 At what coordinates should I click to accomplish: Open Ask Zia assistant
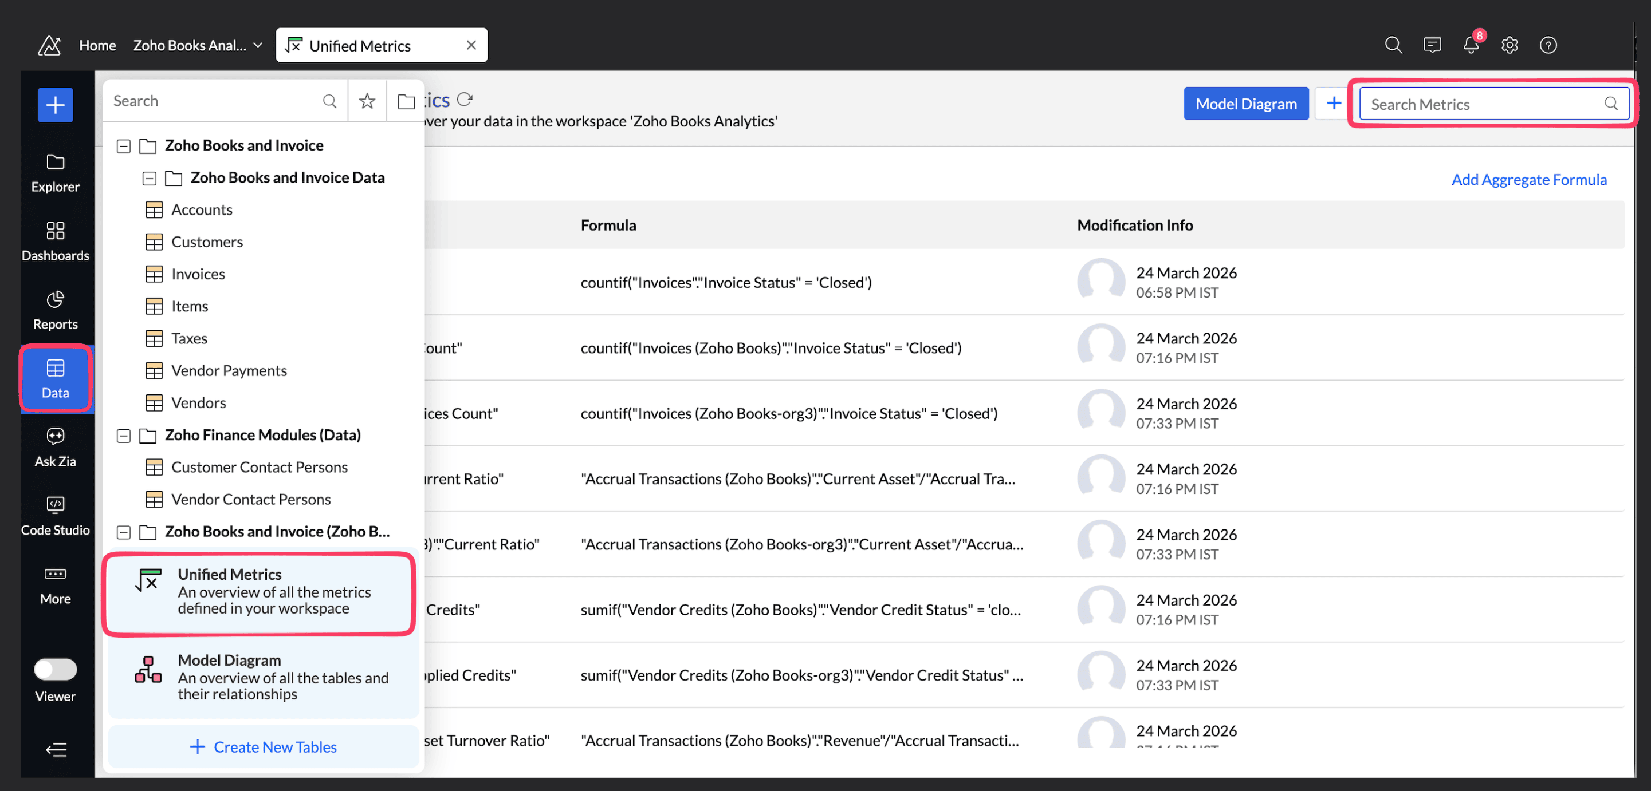55,447
